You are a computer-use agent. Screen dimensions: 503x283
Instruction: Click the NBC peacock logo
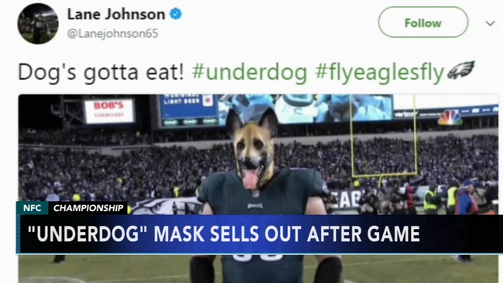tap(450, 118)
